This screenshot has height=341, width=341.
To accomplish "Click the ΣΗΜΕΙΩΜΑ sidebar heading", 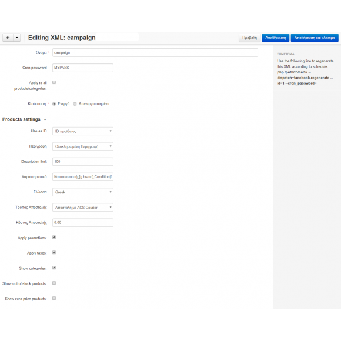I will point(286,54).
